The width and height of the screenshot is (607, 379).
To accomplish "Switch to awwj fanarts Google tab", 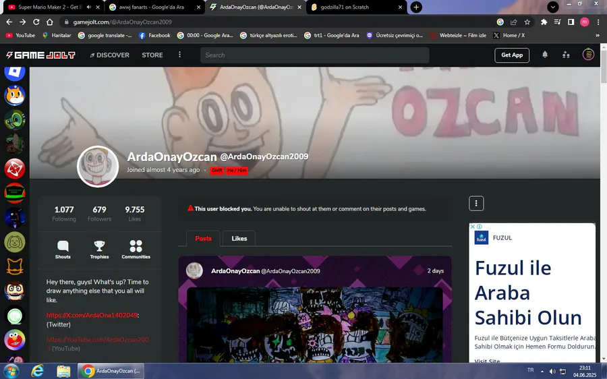I will [151, 7].
